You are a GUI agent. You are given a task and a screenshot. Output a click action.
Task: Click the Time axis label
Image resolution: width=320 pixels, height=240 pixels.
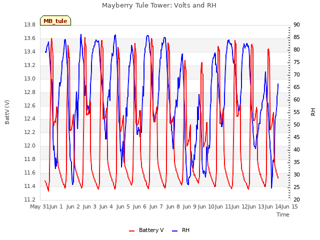pos(283,214)
